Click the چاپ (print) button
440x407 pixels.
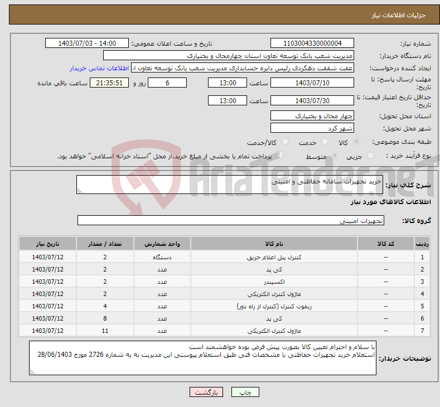[x=245, y=392]
